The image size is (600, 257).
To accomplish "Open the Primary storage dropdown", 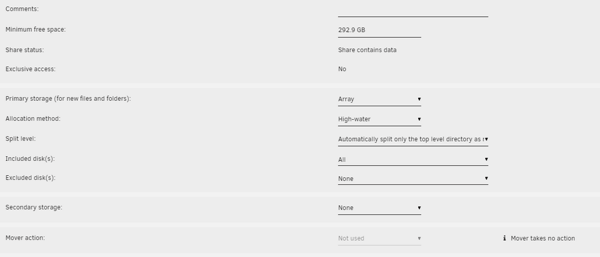I will pos(379,99).
